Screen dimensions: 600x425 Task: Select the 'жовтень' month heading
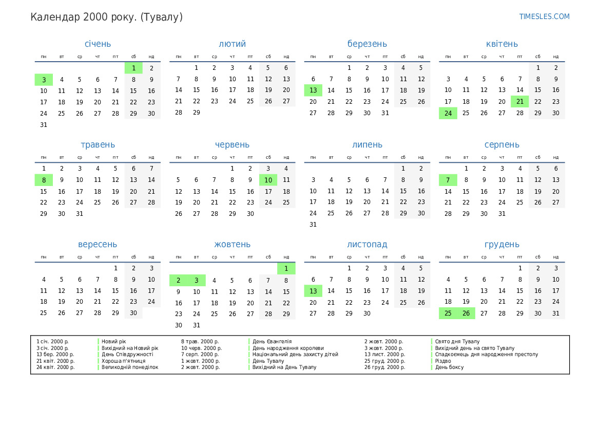point(233,244)
